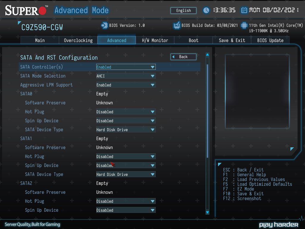This screenshot has width=305, height=229.
Task: Click the vertical scrollbar thumb
Action: click(207, 111)
